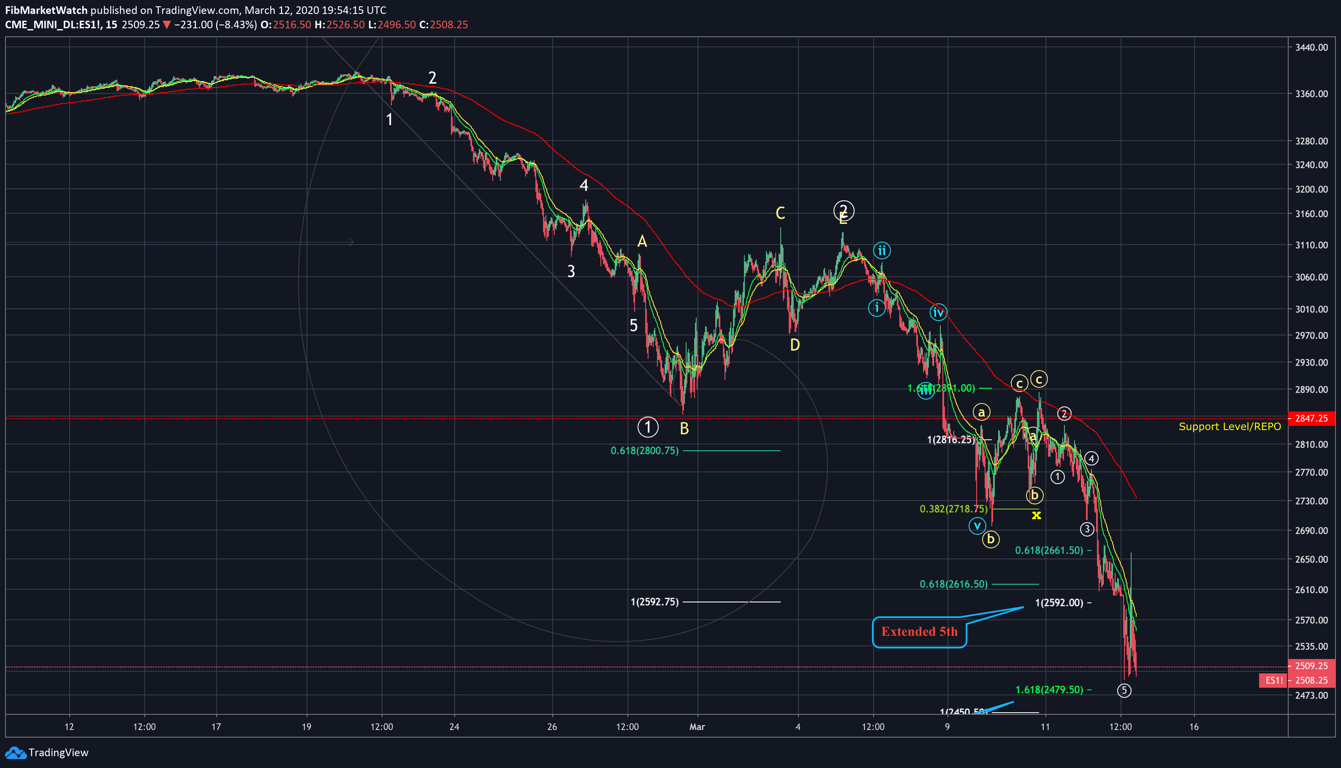
Task: Select the yellow x wave marker
Action: pyautogui.click(x=1036, y=515)
